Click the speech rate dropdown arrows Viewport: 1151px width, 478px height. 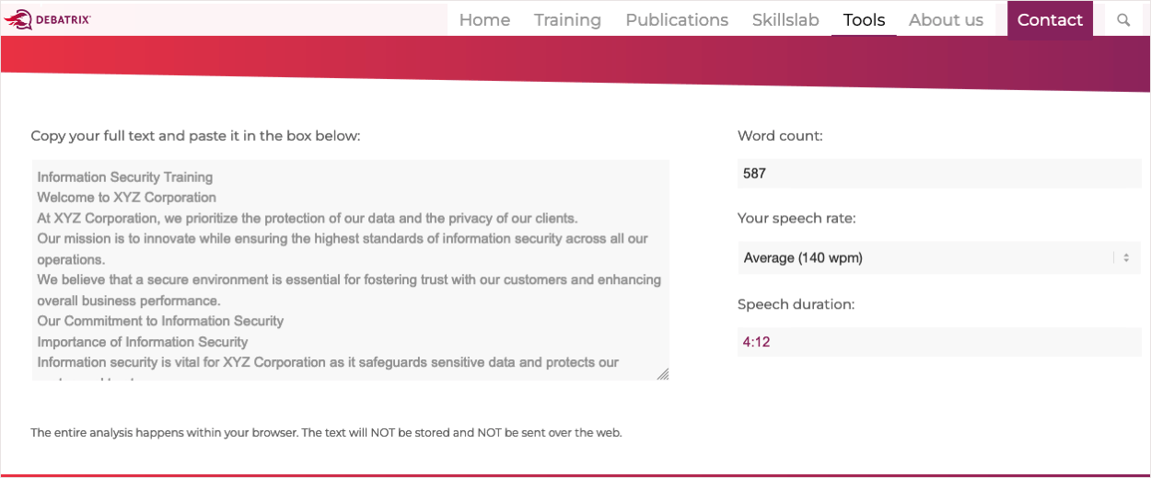tap(1125, 258)
